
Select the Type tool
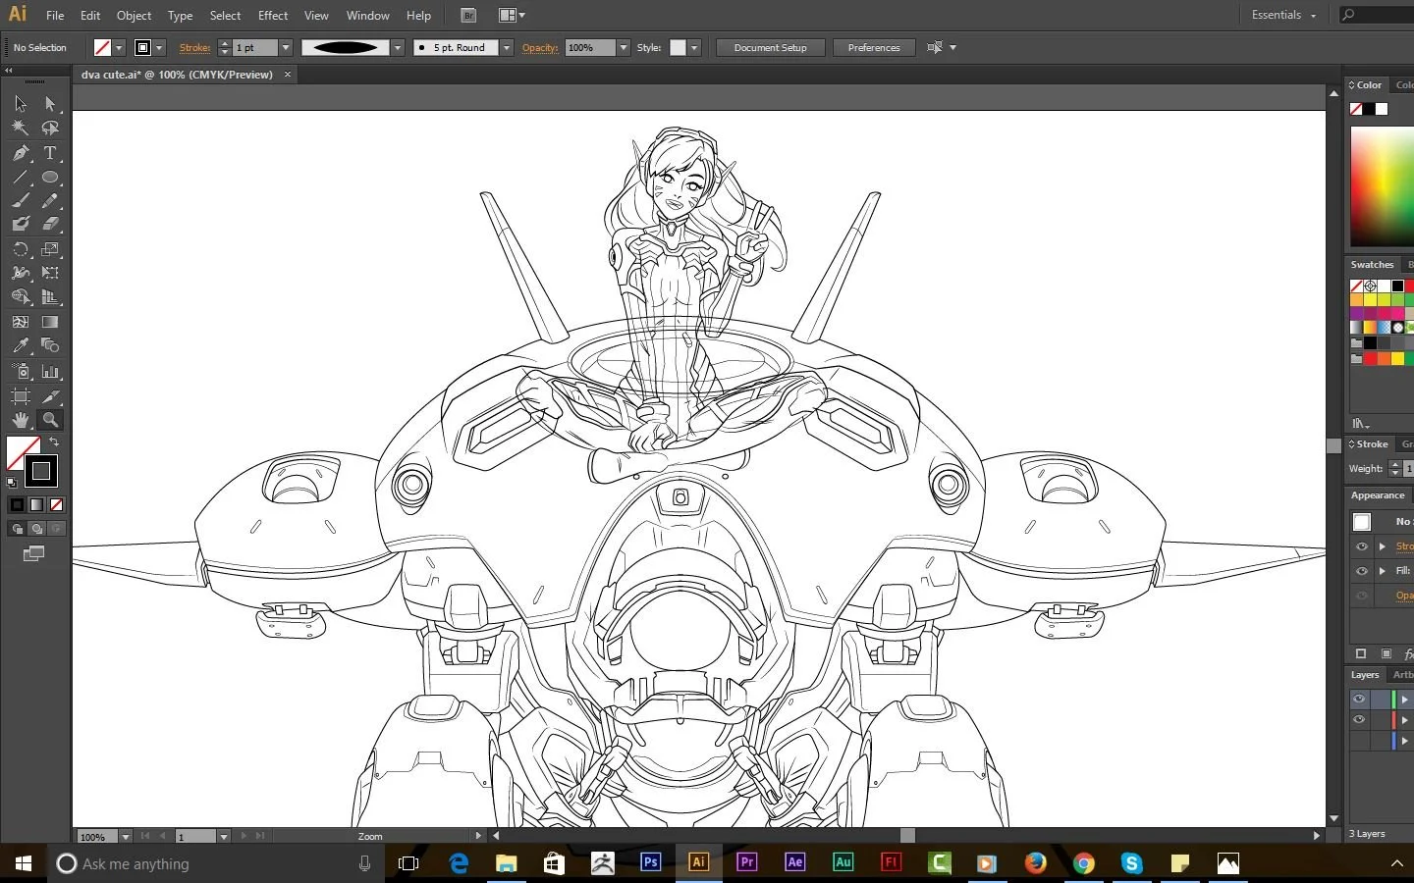[x=50, y=153]
